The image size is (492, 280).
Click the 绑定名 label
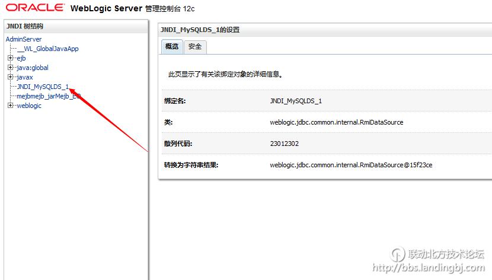tap(175, 101)
